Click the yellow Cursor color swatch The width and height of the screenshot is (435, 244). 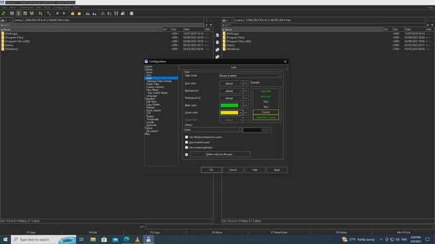pos(229,113)
